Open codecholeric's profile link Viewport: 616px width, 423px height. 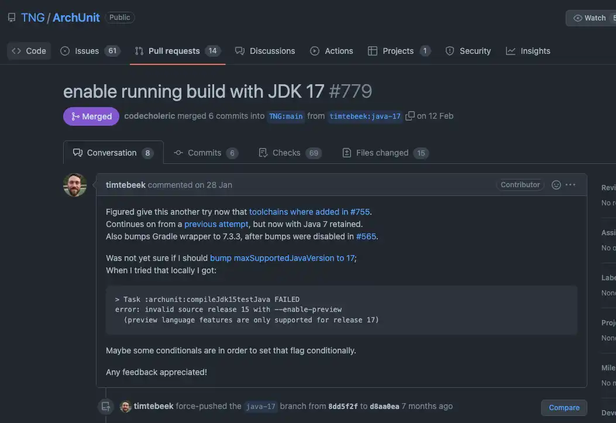pyautogui.click(x=150, y=116)
